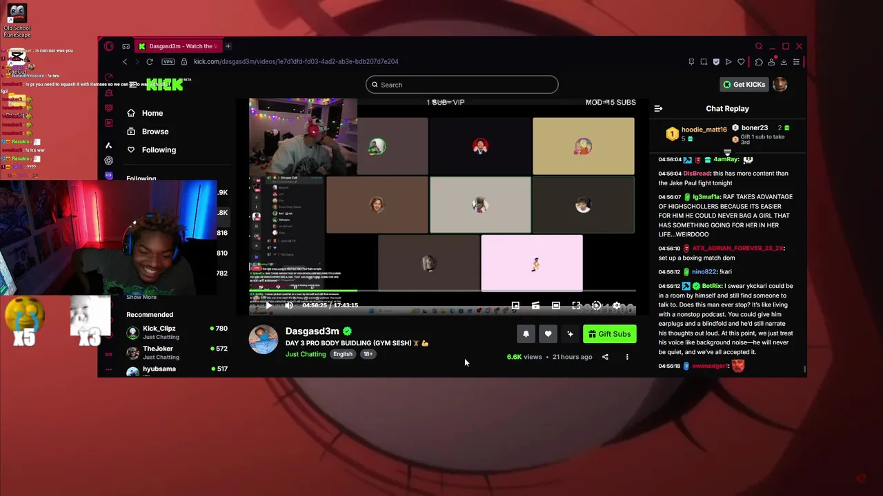Click the 18+ tag
This screenshot has width=883, height=496.
tap(368, 354)
